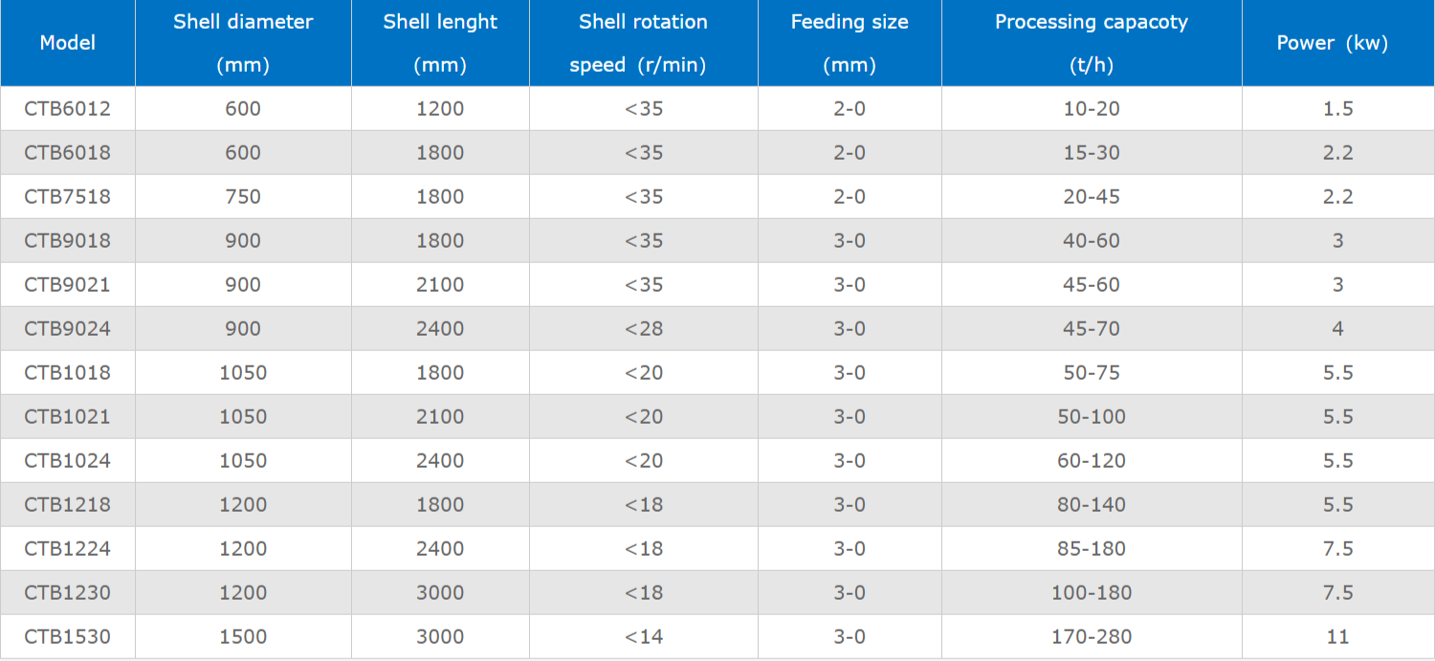Click the <28 rotation speed cell
The image size is (1435, 661).
pyautogui.click(x=643, y=329)
